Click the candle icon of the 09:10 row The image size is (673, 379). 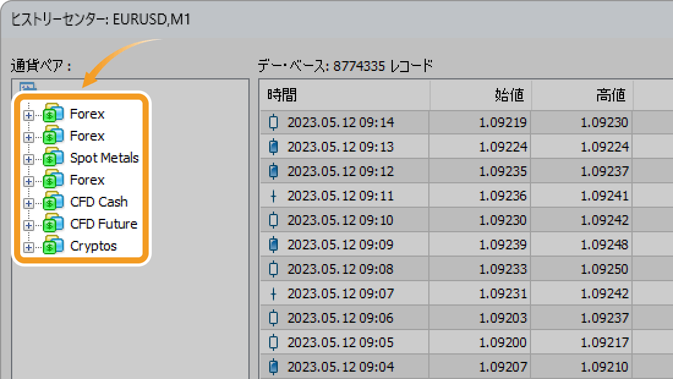[x=273, y=220]
